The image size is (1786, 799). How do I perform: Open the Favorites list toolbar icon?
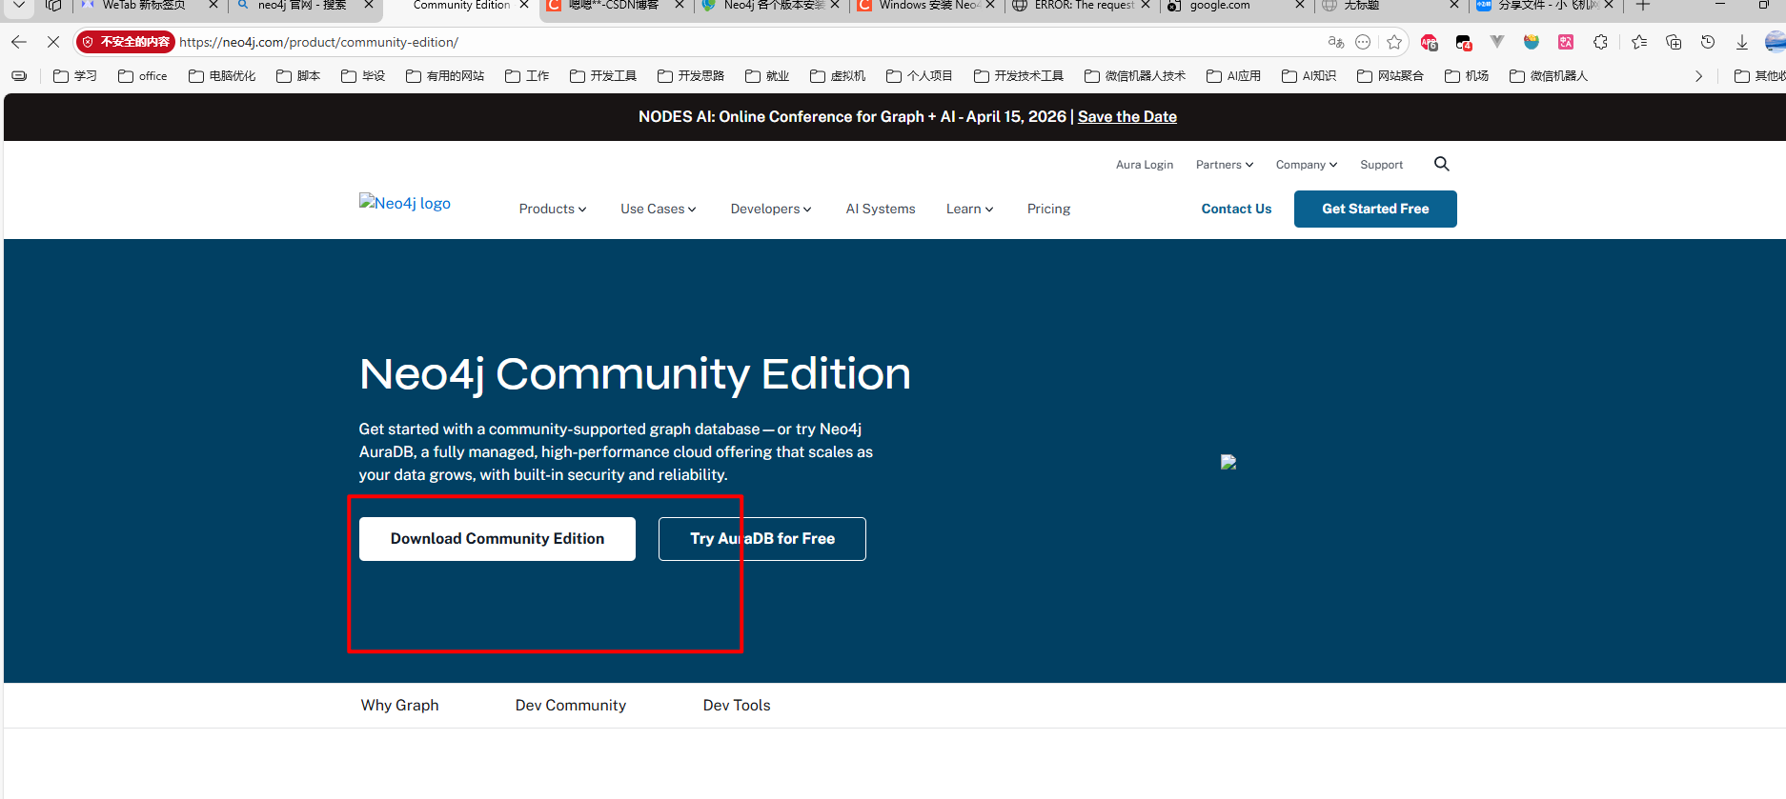(x=1639, y=42)
